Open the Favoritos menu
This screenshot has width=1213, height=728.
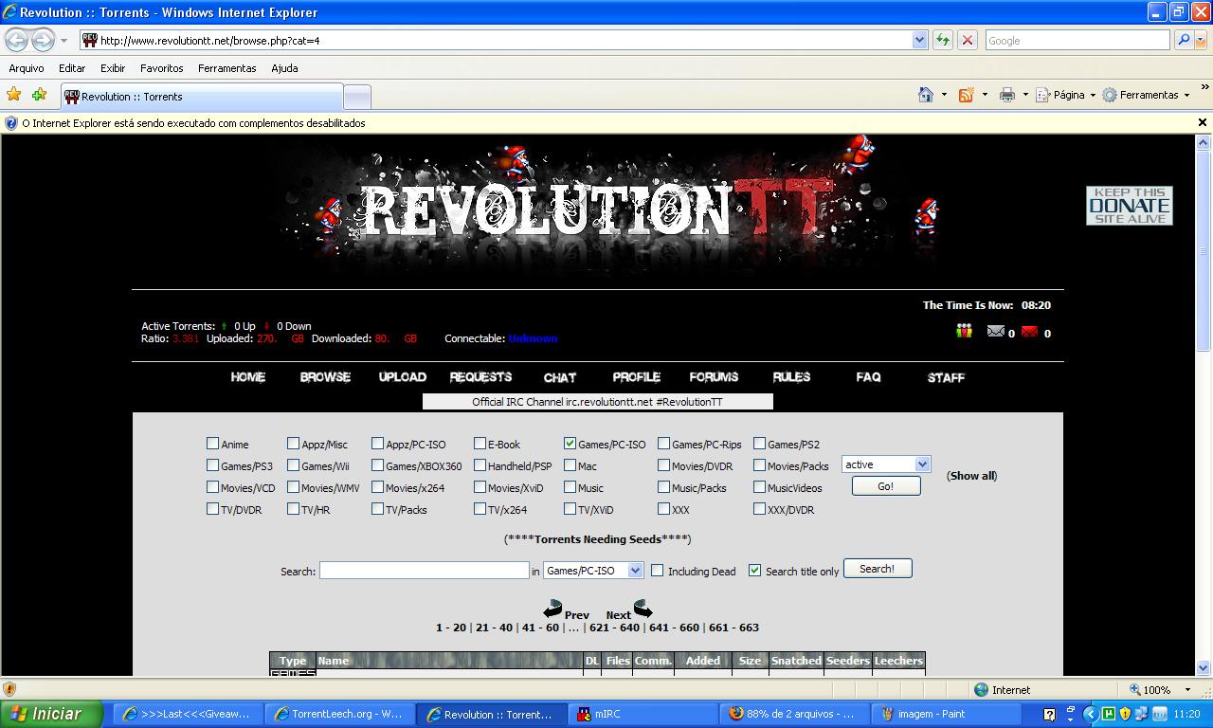162,68
